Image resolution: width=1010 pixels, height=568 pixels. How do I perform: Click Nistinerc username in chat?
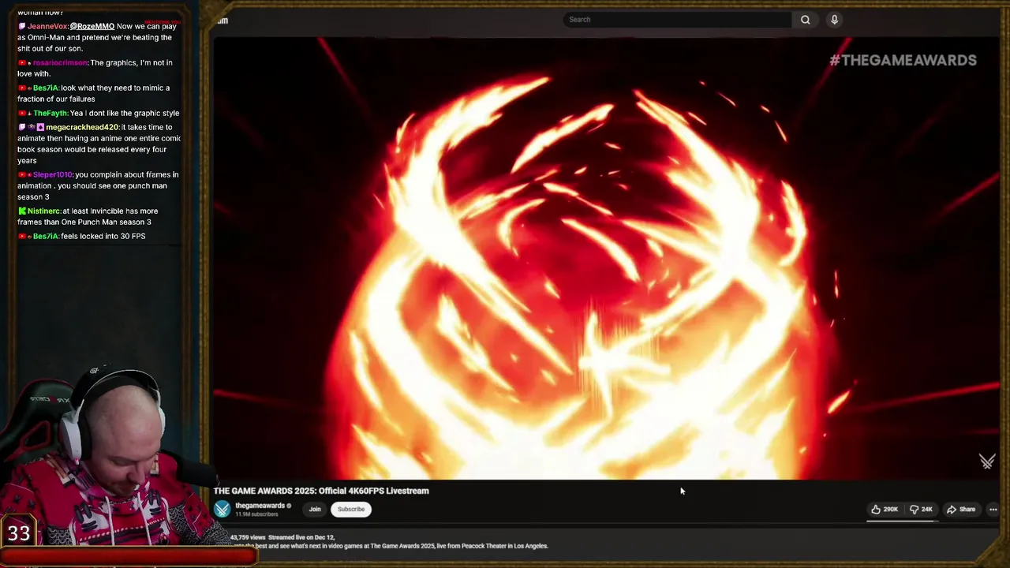(43, 211)
